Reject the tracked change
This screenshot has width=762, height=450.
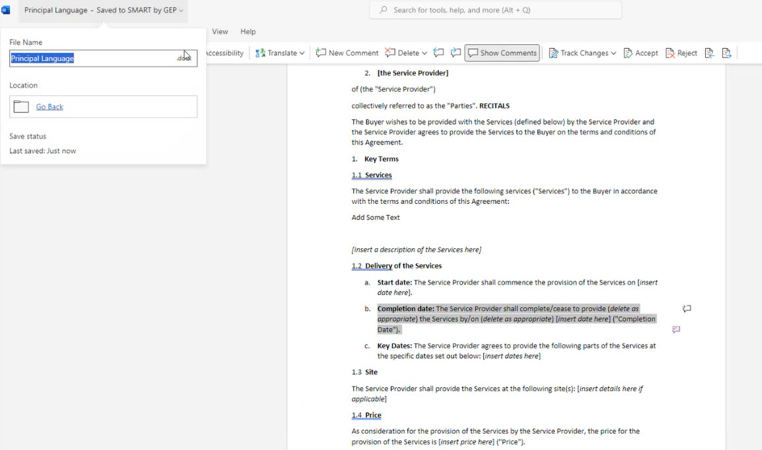681,53
